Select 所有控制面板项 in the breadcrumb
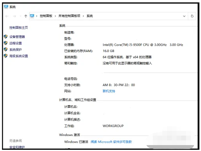This screenshot has width=201, height=151. pyautogui.click(x=70, y=16)
